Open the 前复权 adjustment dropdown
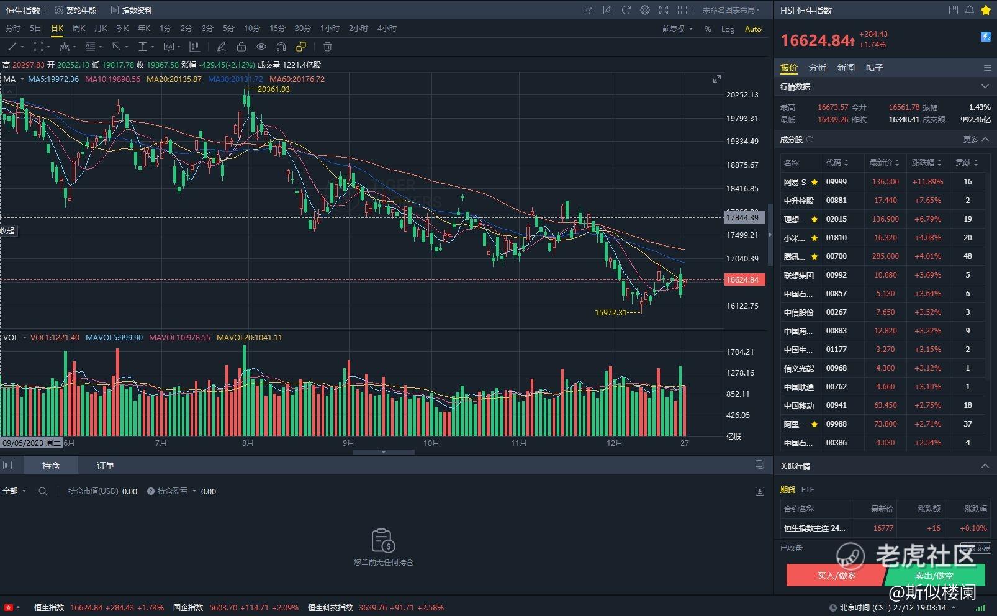Viewport: 997px width, 616px height. coord(677,29)
